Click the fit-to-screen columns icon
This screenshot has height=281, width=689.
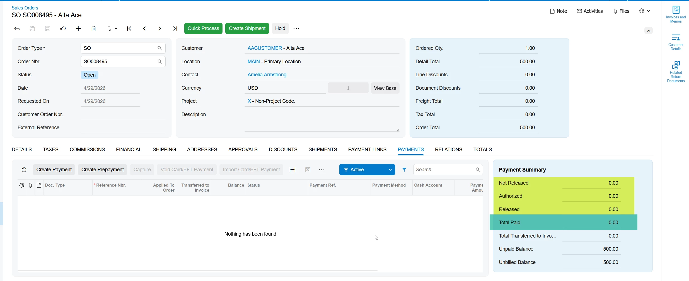click(292, 170)
